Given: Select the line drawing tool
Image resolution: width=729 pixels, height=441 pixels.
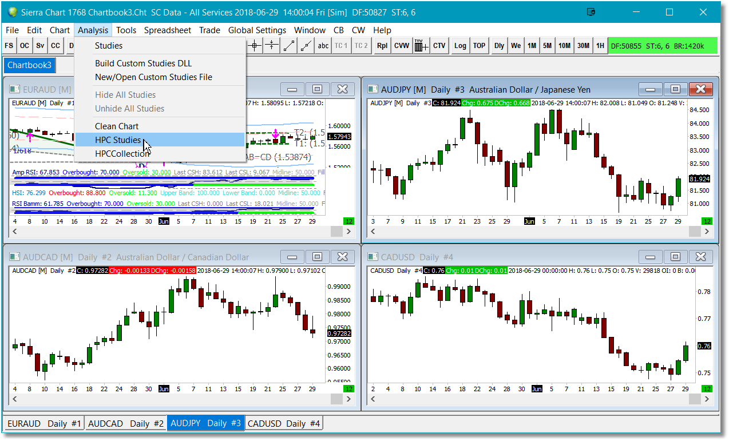Looking at the screenshot, I should [x=290, y=46].
